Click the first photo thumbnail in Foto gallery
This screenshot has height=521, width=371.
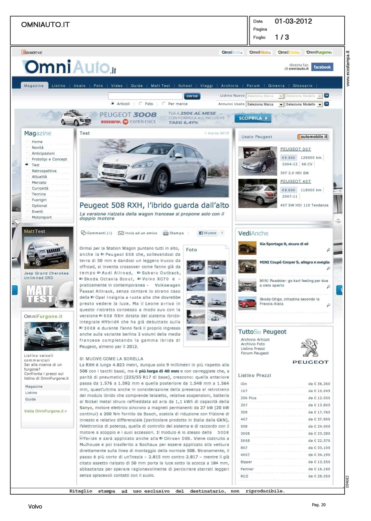pos(196,267)
